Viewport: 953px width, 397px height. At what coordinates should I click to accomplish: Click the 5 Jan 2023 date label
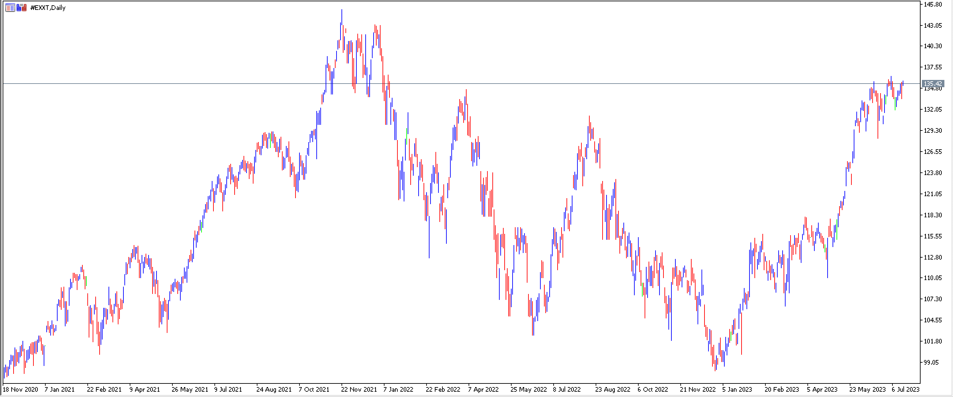click(x=737, y=390)
